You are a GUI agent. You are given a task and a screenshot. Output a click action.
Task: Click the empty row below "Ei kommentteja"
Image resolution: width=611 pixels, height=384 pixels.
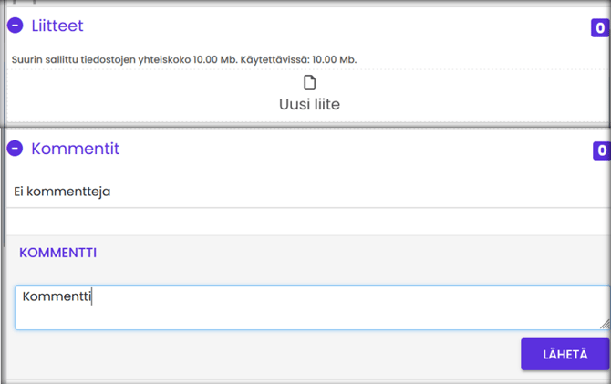click(x=308, y=222)
